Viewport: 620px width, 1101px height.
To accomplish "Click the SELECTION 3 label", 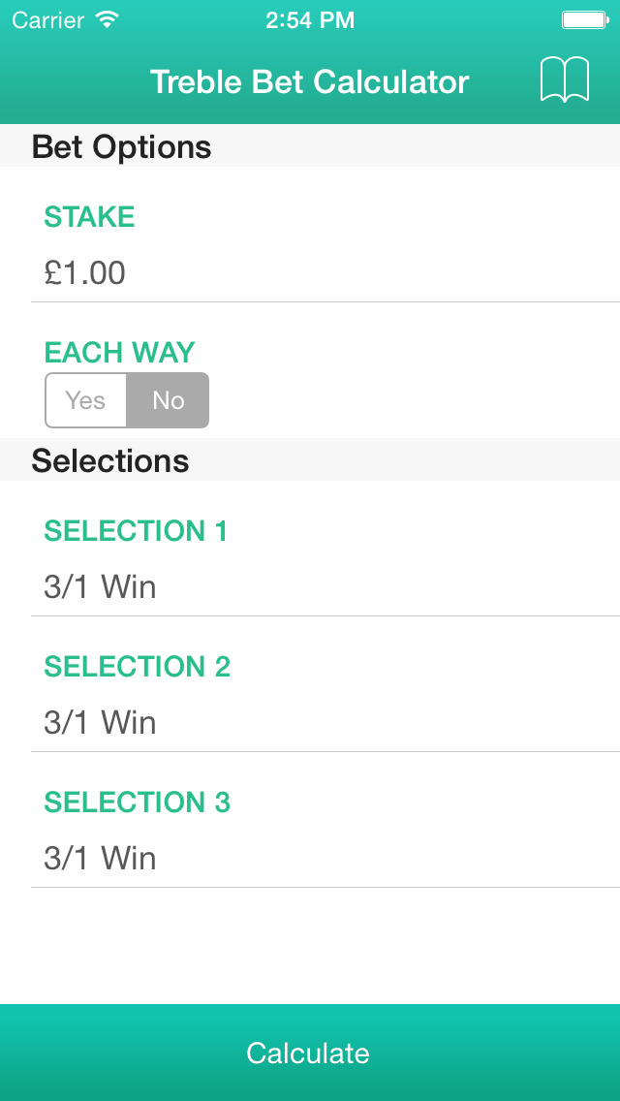I will tap(137, 802).
